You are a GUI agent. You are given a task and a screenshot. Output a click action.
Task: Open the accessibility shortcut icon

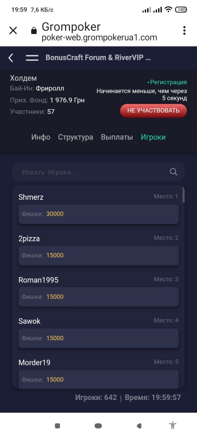click(x=173, y=426)
